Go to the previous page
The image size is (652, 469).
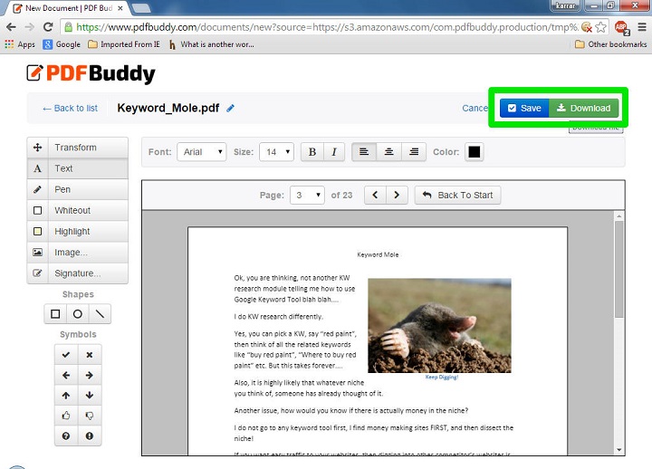[x=375, y=195]
